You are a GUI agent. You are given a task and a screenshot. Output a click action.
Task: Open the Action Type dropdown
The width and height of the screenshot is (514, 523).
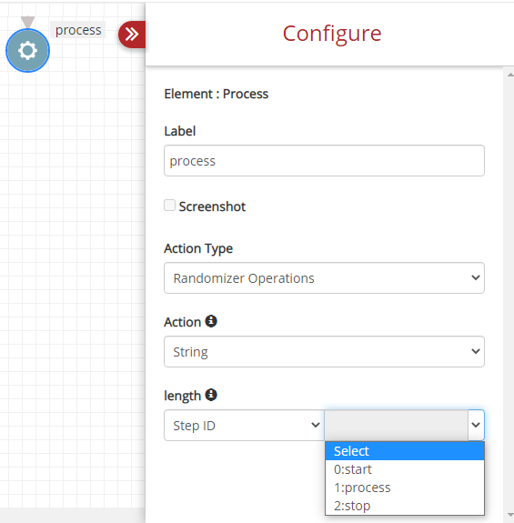click(324, 277)
